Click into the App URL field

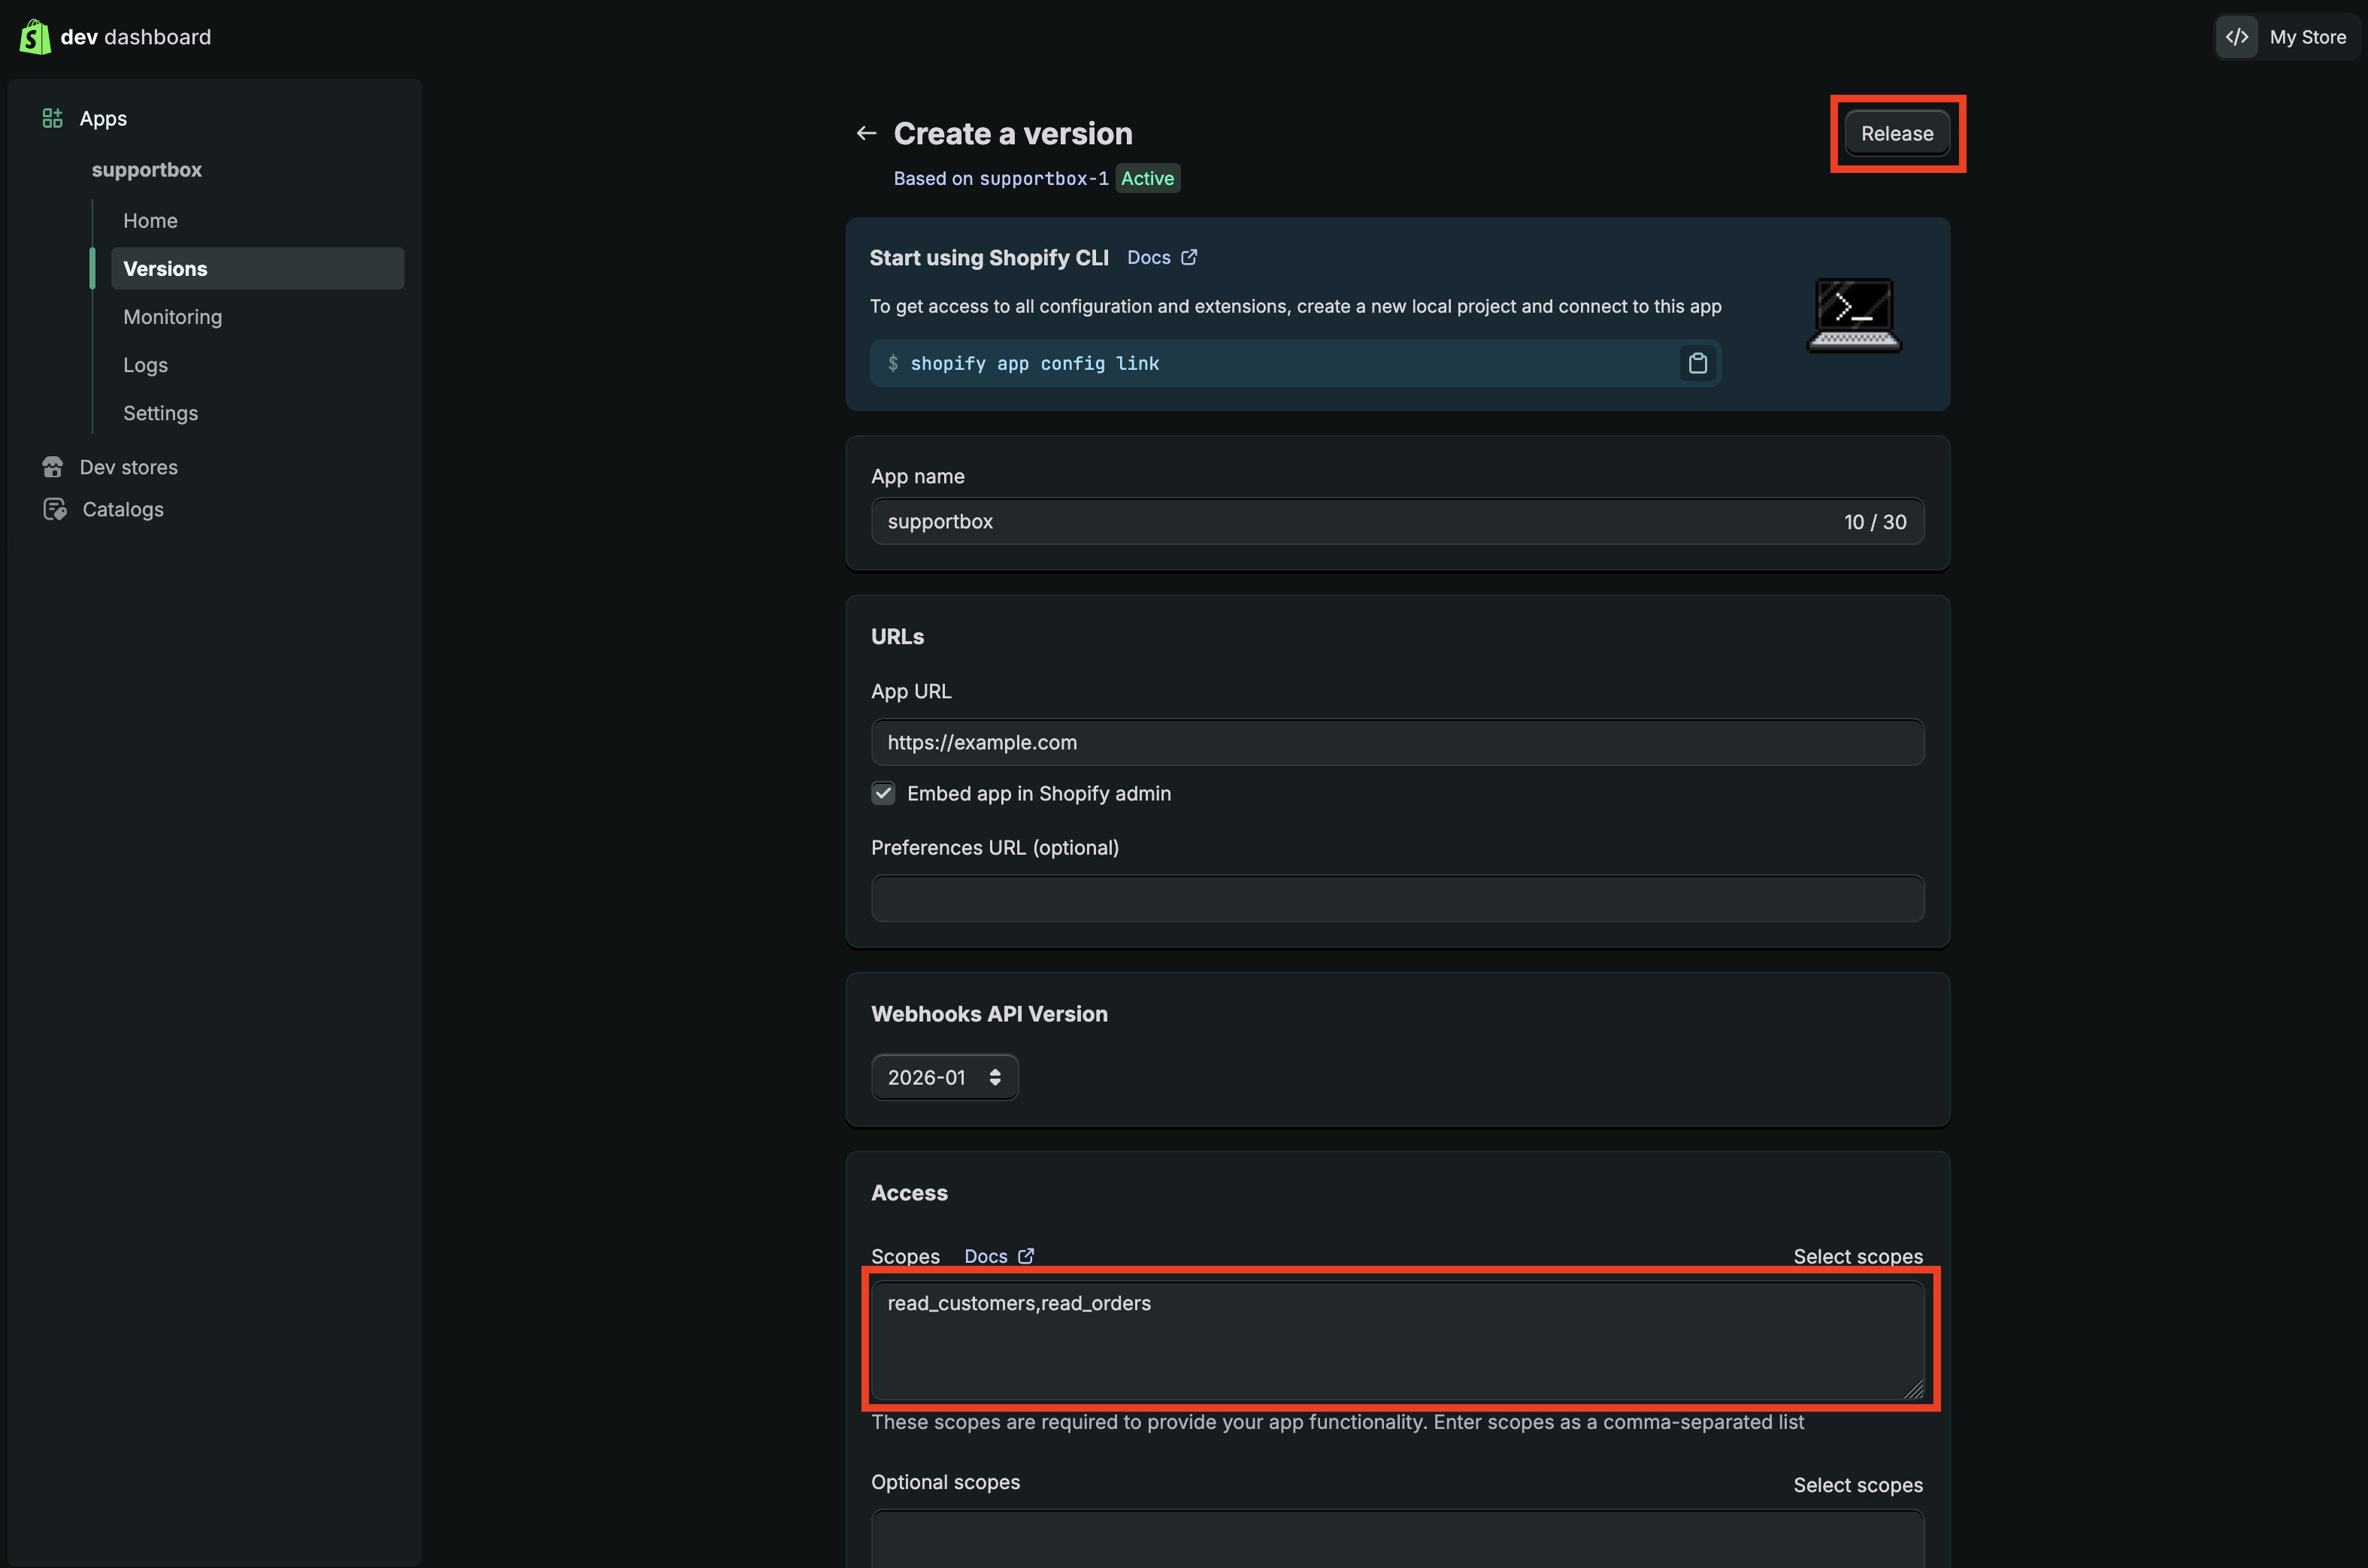(1396, 742)
